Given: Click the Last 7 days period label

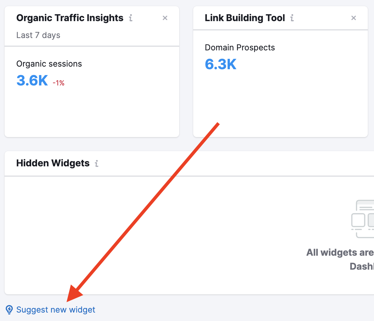Looking at the screenshot, I should point(38,35).
